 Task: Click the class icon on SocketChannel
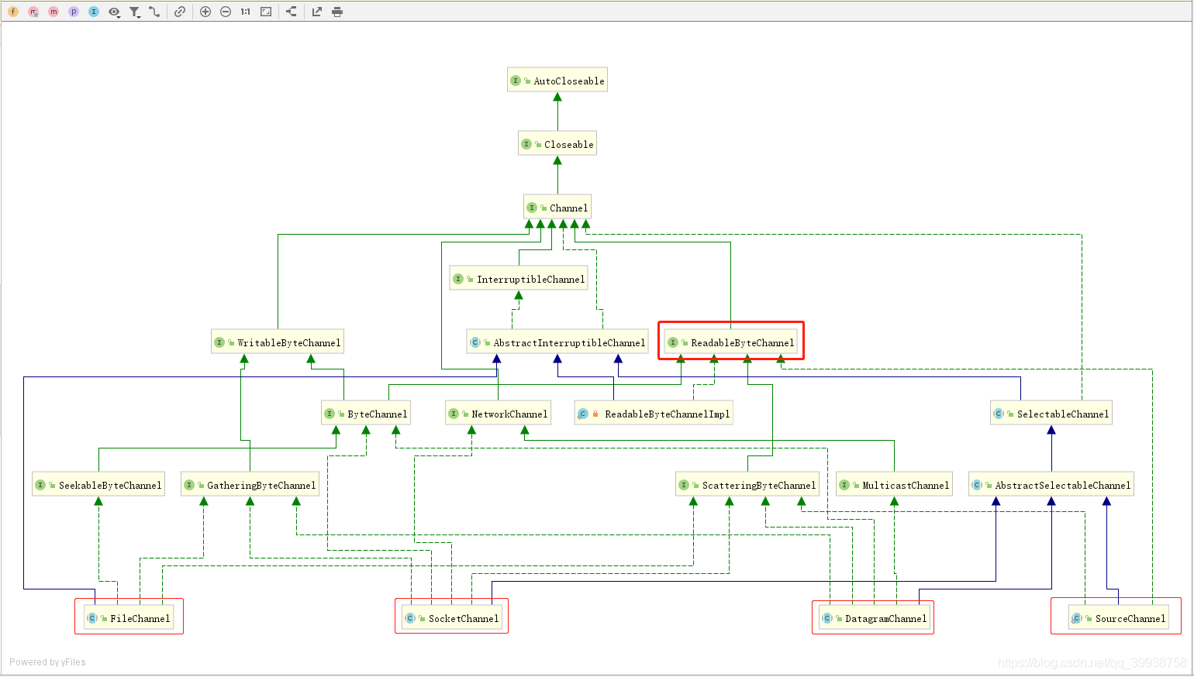coord(410,618)
